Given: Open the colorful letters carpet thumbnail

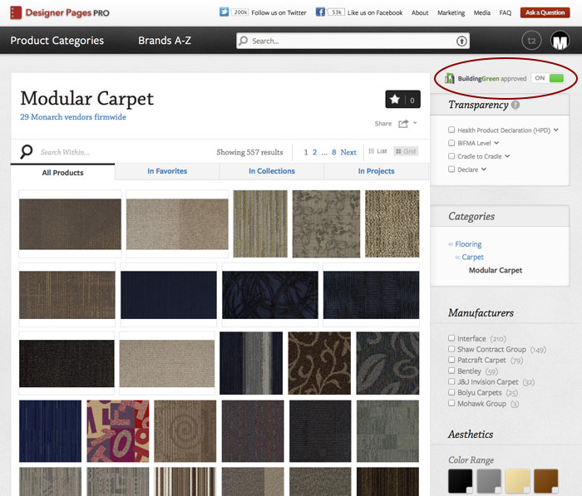Looking at the screenshot, I should click(x=118, y=431).
